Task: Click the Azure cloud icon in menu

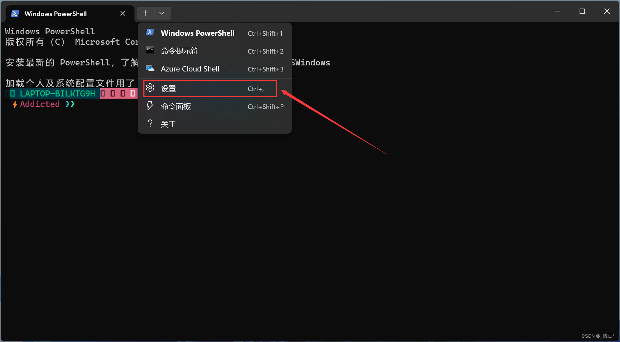Action: pyautogui.click(x=150, y=68)
